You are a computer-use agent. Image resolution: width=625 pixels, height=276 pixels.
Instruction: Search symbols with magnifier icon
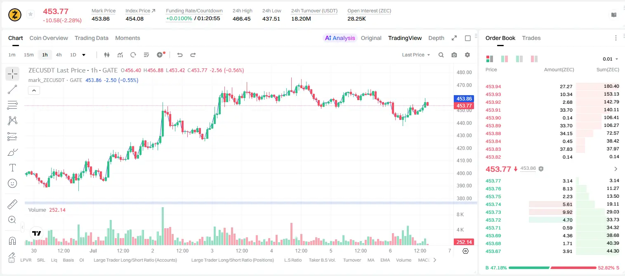[441, 55]
